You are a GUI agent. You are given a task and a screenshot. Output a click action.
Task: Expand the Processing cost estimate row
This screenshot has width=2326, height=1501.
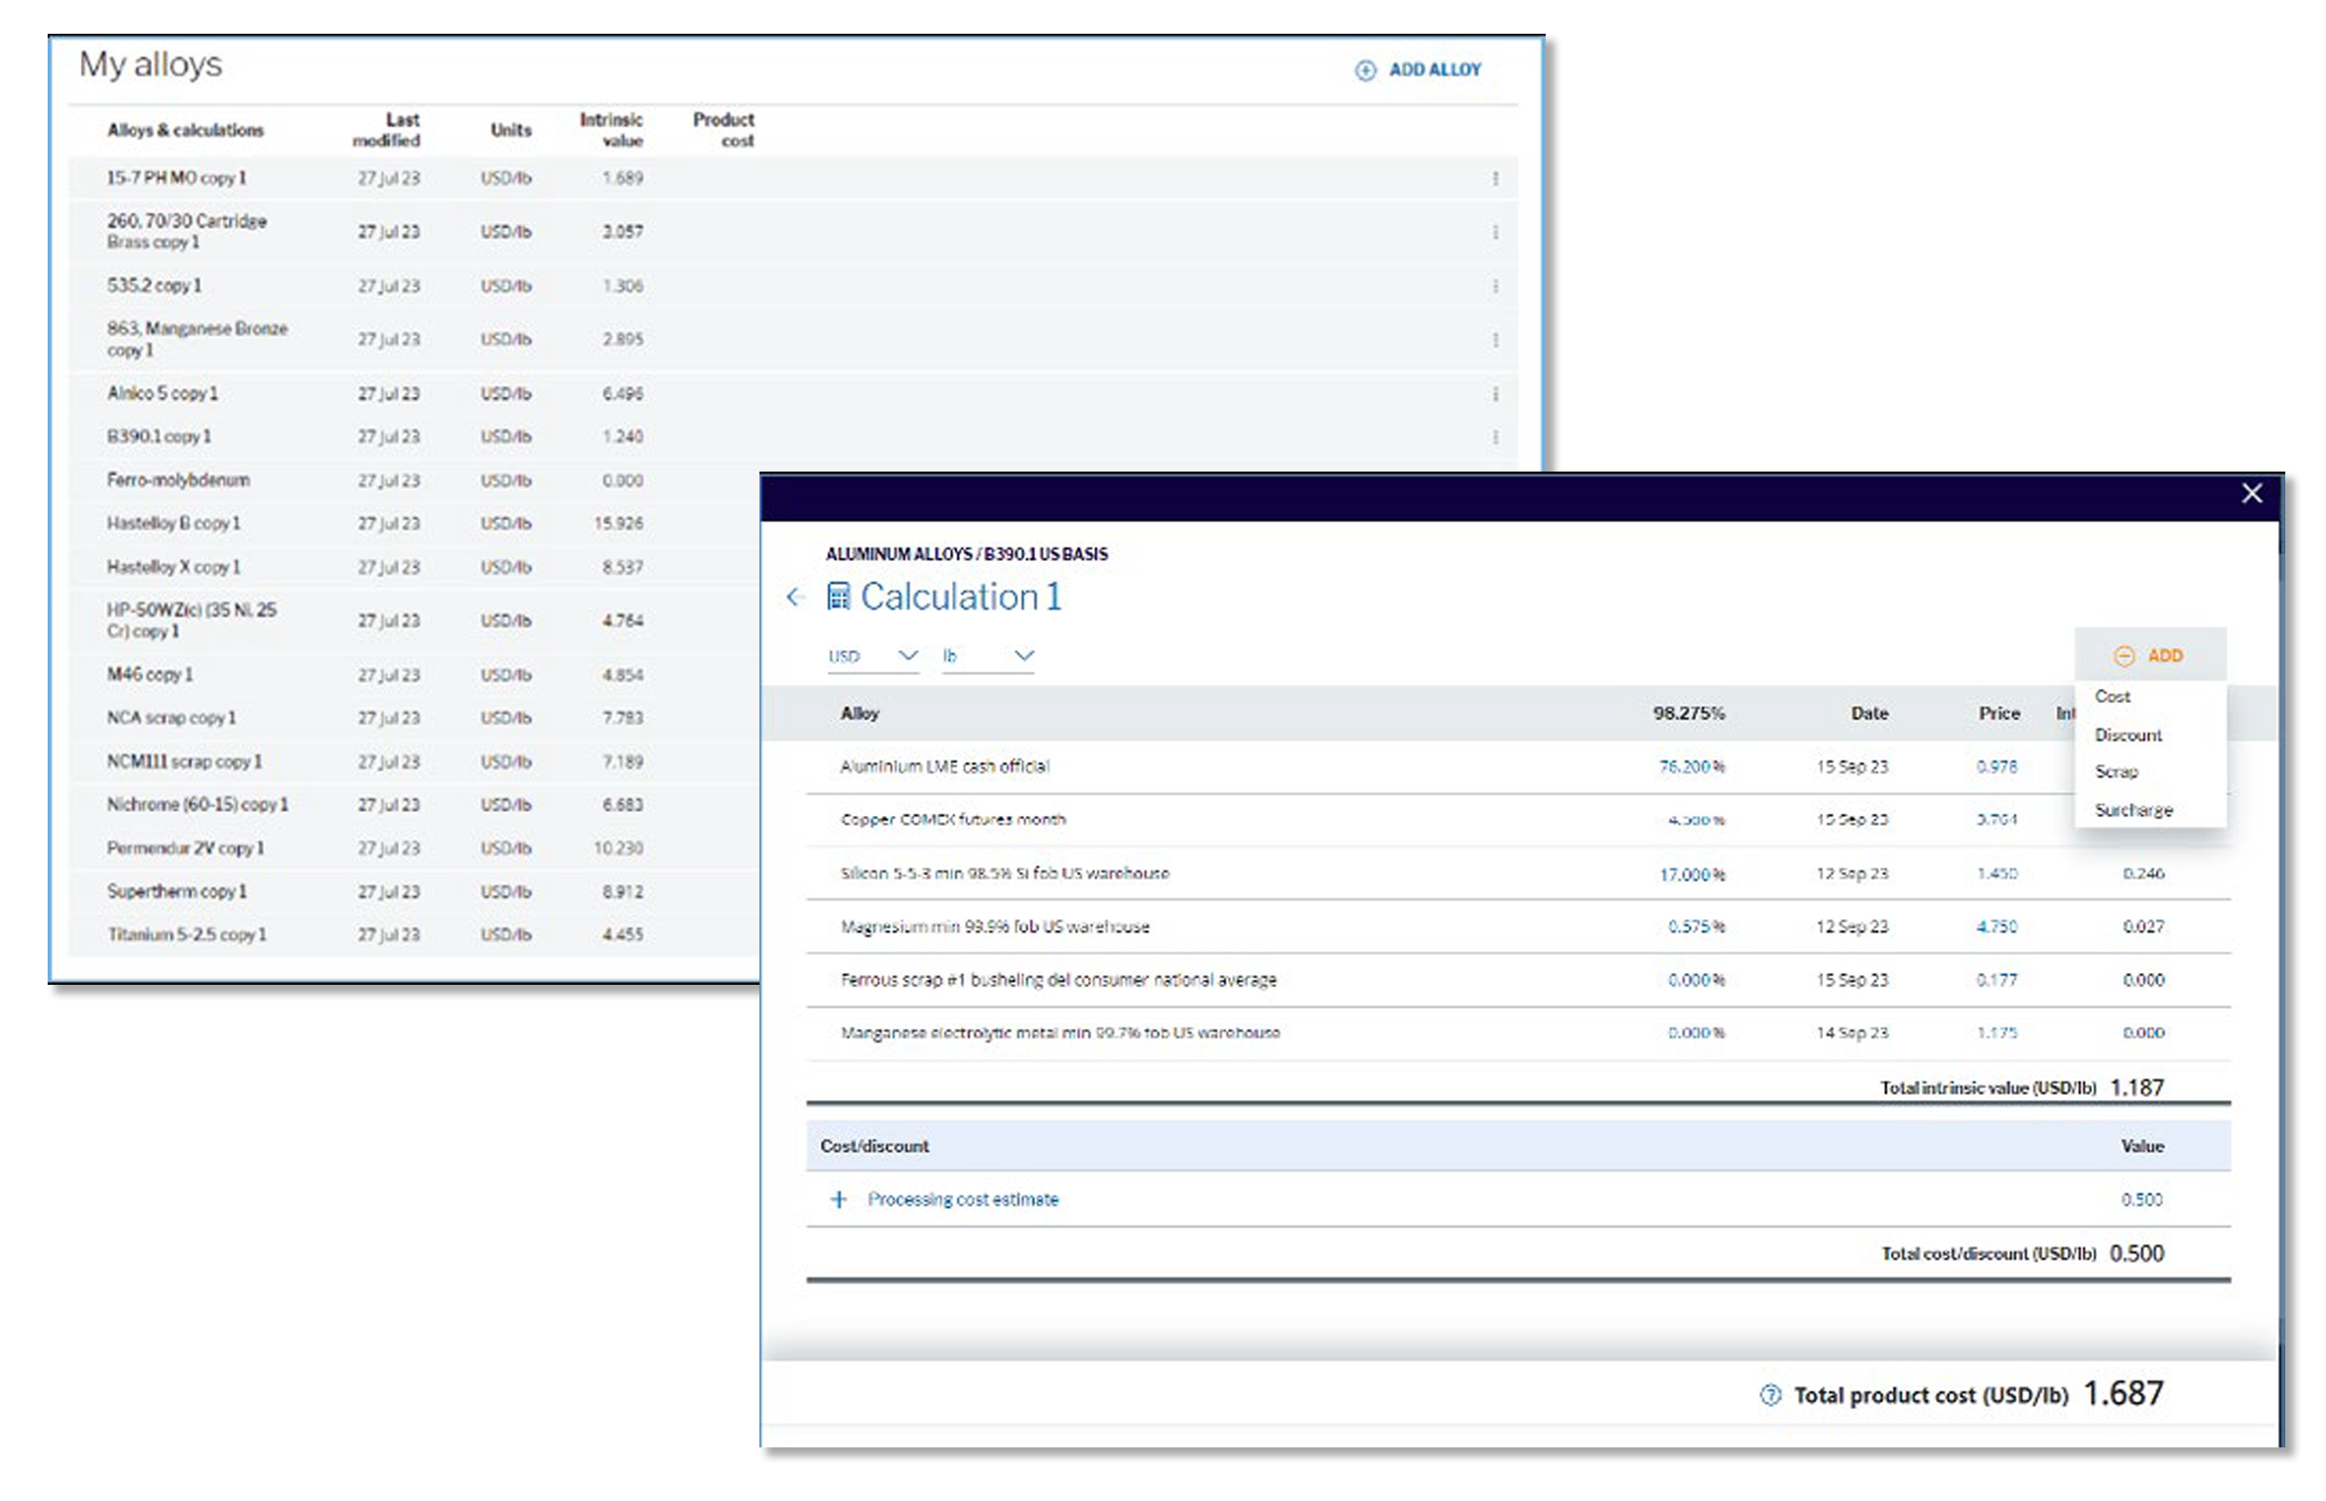(x=838, y=1199)
